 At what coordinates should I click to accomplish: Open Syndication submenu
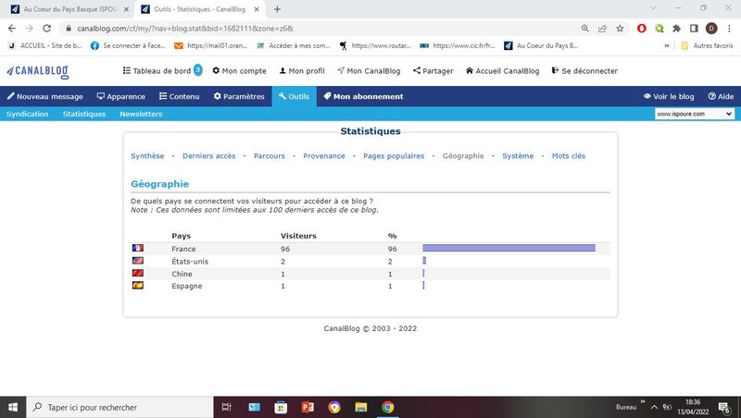28,114
